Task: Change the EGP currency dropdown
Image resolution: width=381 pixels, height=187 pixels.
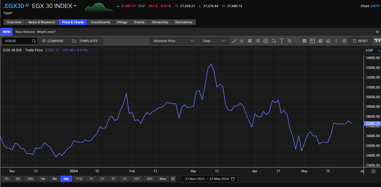Action: coord(372,51)
